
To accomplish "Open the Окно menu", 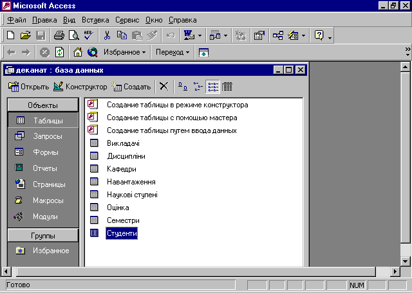I will 154,20.
